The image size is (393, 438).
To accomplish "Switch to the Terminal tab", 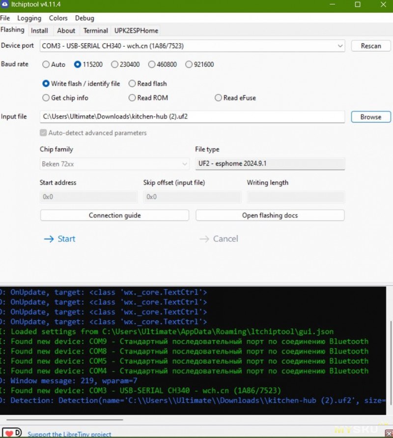I will [95, 31].
